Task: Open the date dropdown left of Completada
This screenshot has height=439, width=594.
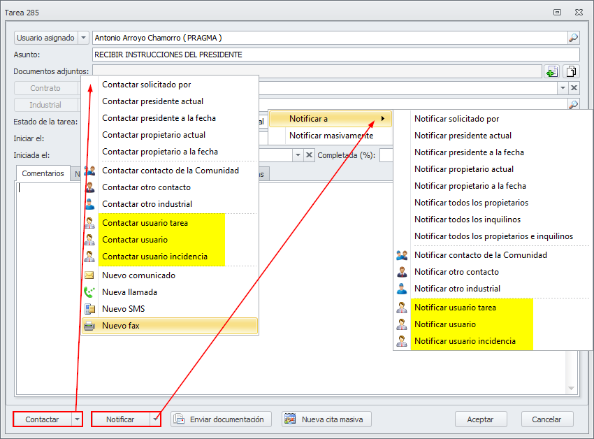Action: pos(298,155)
